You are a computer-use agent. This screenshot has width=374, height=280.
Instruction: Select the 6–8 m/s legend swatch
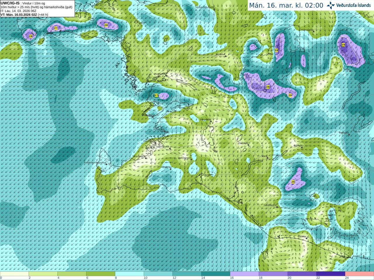point(101,274)
